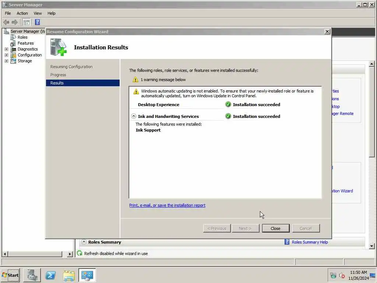377x283 pixels.
Task: Launch Windows PowerShell from taskbar
Action: pyautogui.click(x=50, y=275)
